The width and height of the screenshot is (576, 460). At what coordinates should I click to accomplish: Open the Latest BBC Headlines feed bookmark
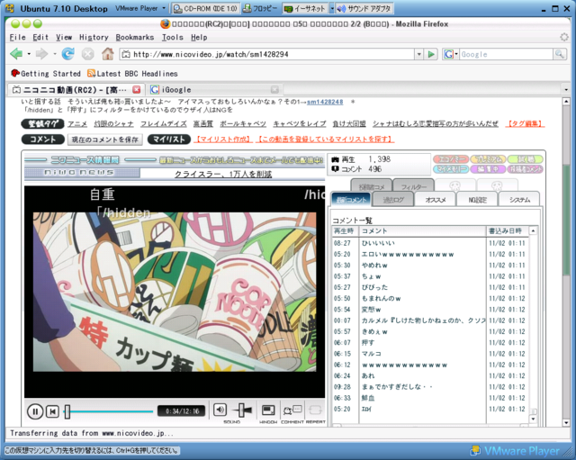[x=132, y=74]
